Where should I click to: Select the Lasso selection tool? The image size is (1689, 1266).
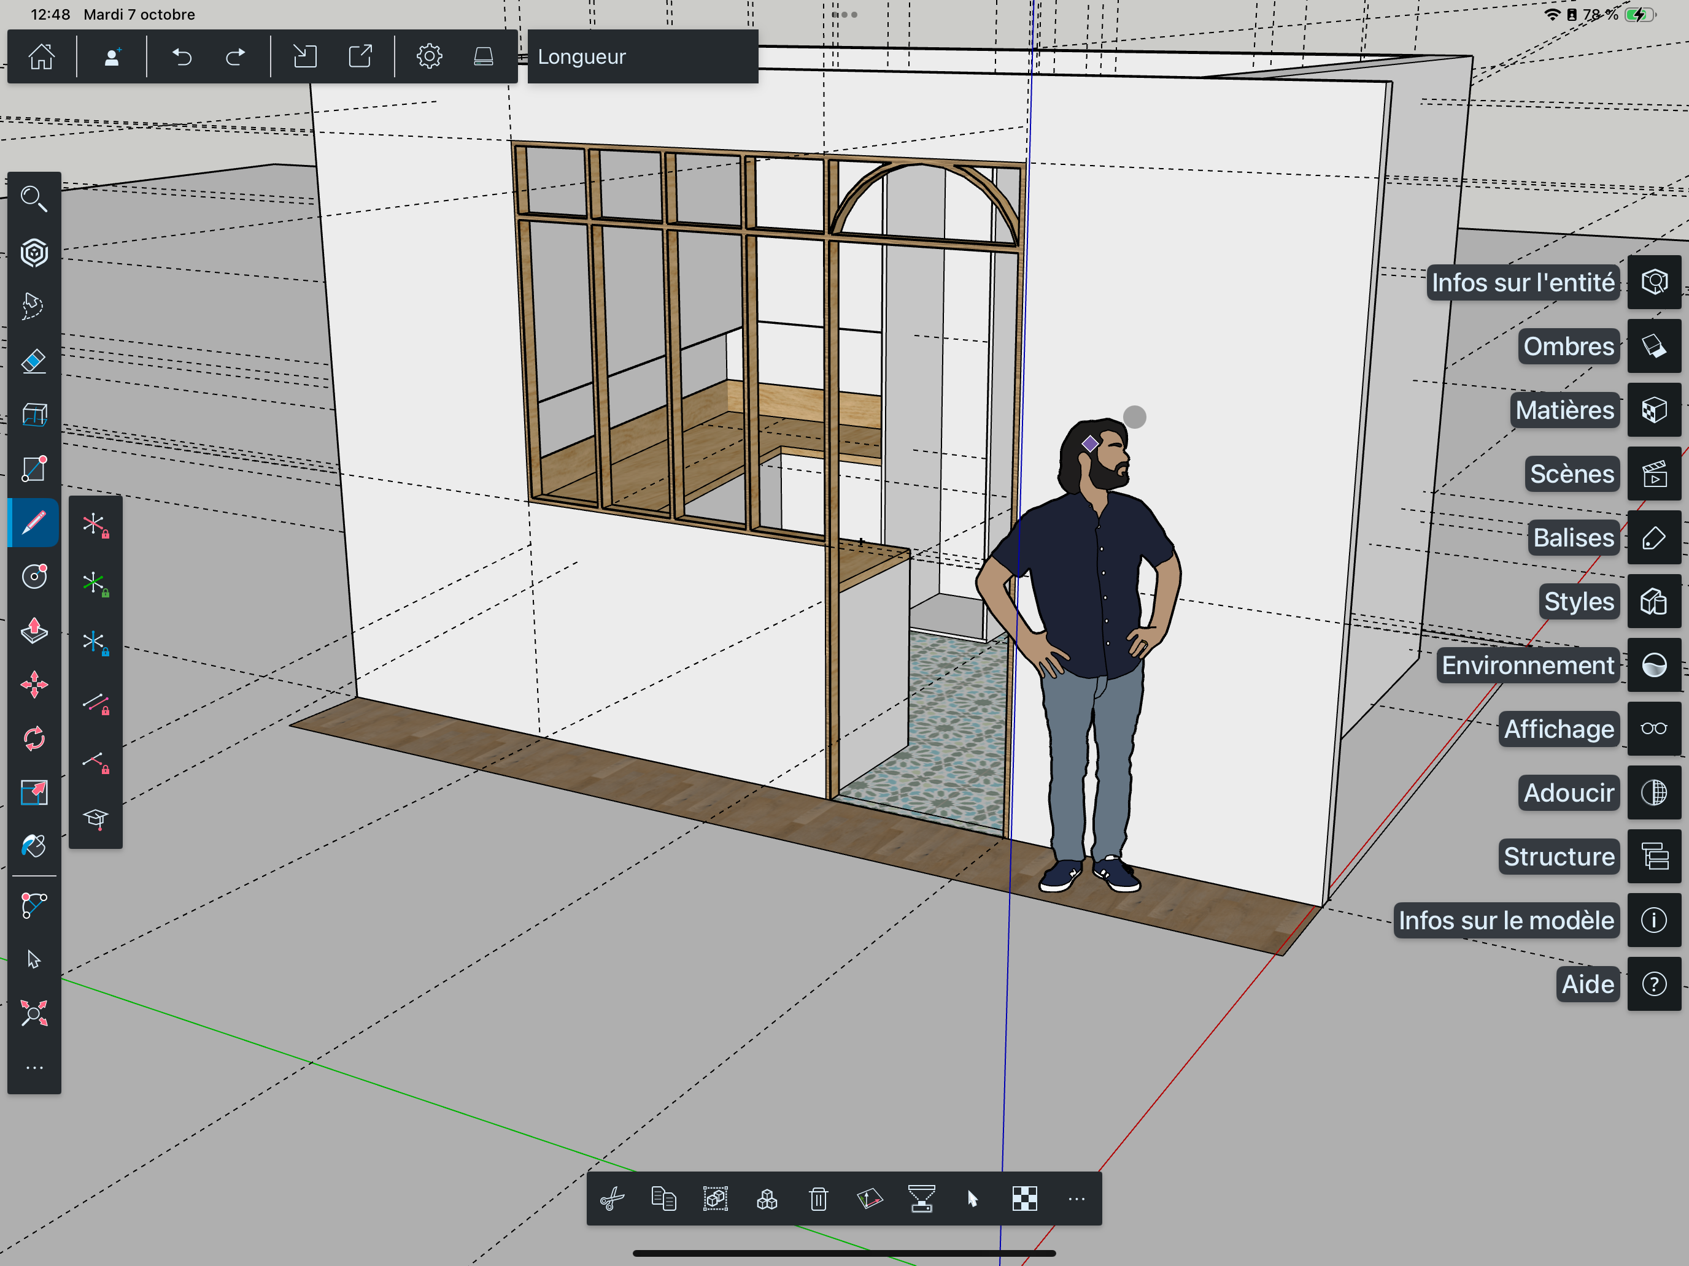[34, 306]
